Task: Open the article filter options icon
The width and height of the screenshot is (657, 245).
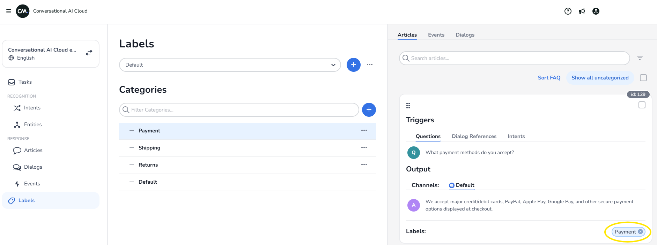Action: tap(640, 58)
